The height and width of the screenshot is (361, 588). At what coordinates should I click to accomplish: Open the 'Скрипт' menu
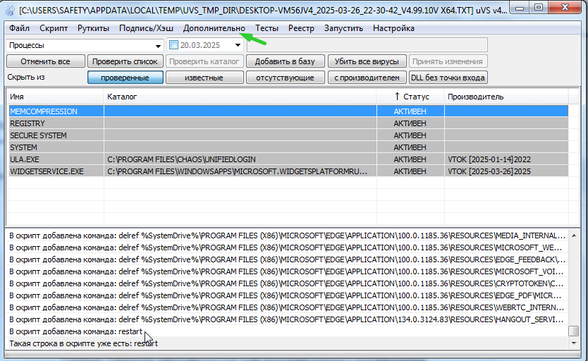pyautogui.click(x=54, y=28)
